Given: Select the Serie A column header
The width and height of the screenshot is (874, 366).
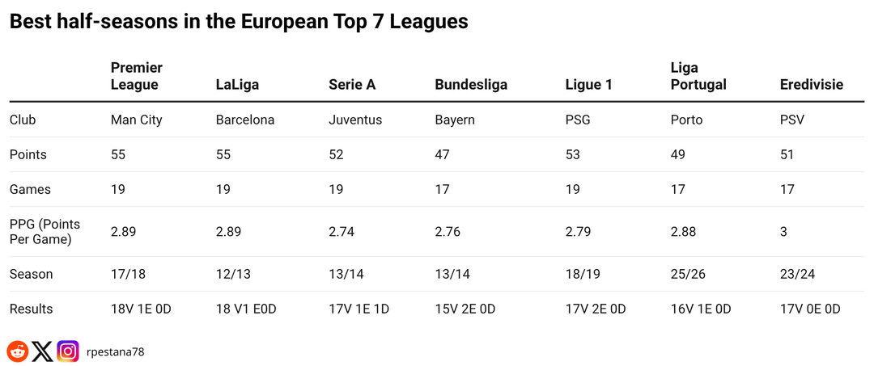Looking at the screenshot, I should [x=352, y=85].
